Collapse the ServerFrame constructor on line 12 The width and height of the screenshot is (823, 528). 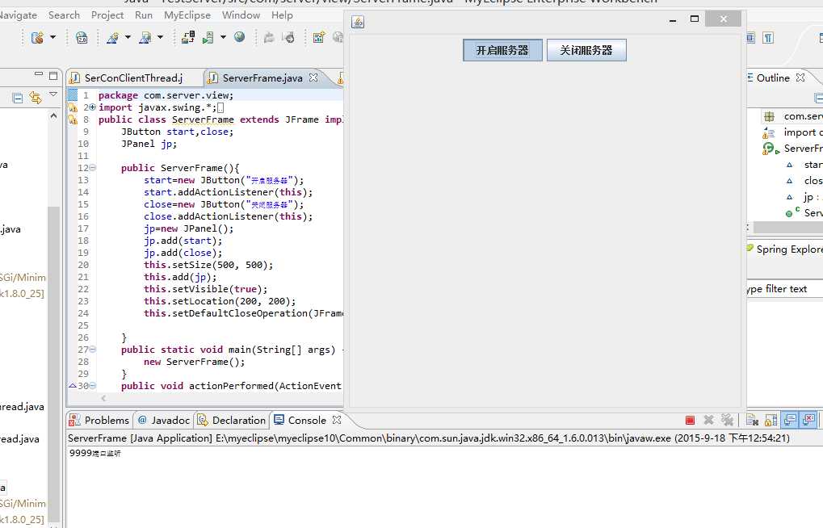(x=92, y=168)
